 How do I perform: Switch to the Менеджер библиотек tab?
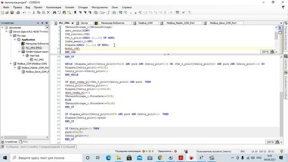(x=112, y=23)
